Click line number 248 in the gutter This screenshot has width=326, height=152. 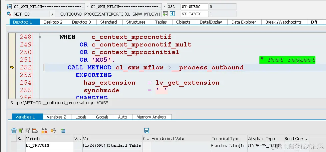coord(26,37)
